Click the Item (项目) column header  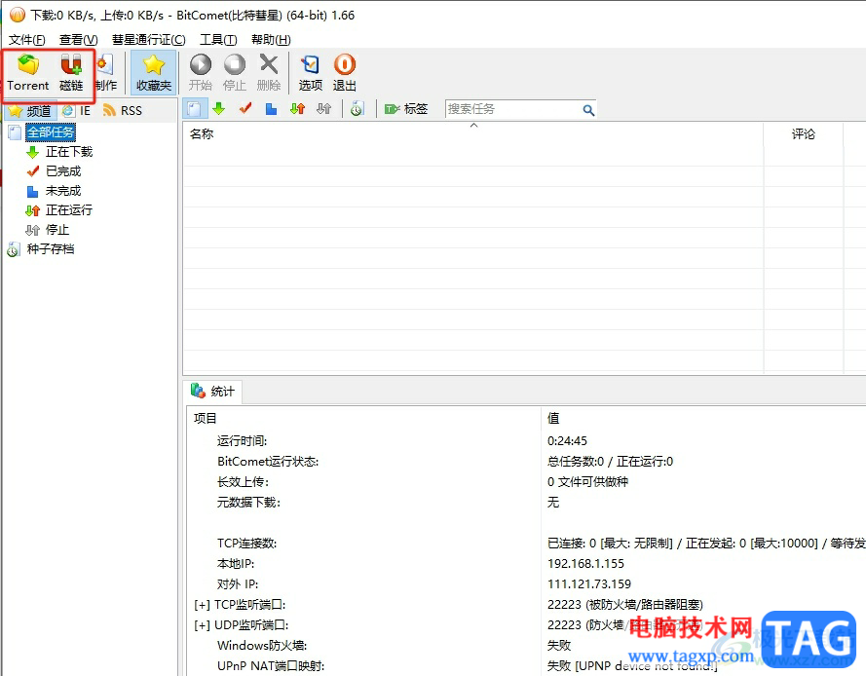point(363,418)
